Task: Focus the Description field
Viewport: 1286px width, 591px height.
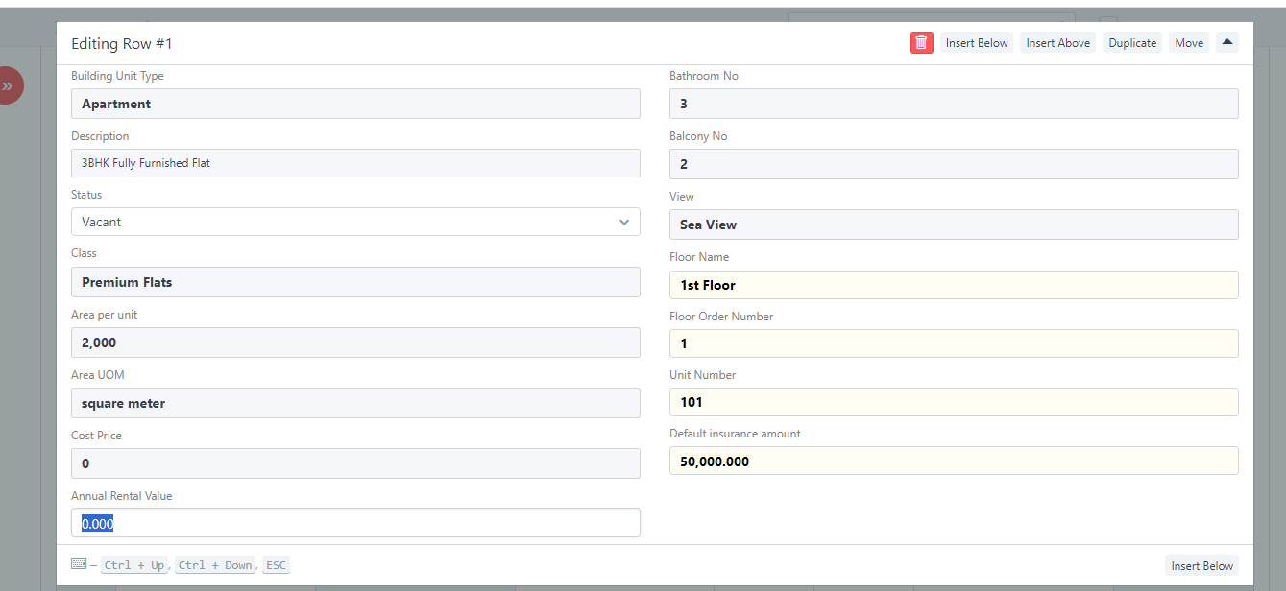Action: pos(355,163)
